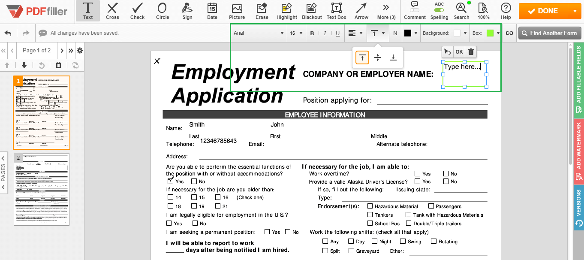This screenshot has width=584, height=260.
Task: Check the Work overtime Yes box
Action: 417,174
